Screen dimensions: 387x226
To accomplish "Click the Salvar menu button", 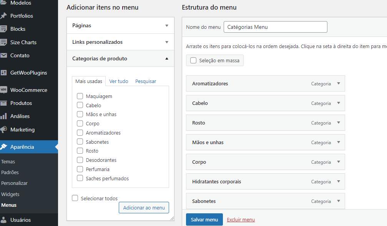I will (204, 219).
